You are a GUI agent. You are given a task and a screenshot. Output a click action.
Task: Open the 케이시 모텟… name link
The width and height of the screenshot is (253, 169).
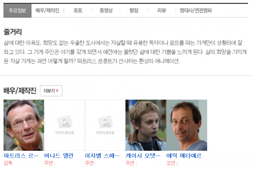tap(143, 156)
